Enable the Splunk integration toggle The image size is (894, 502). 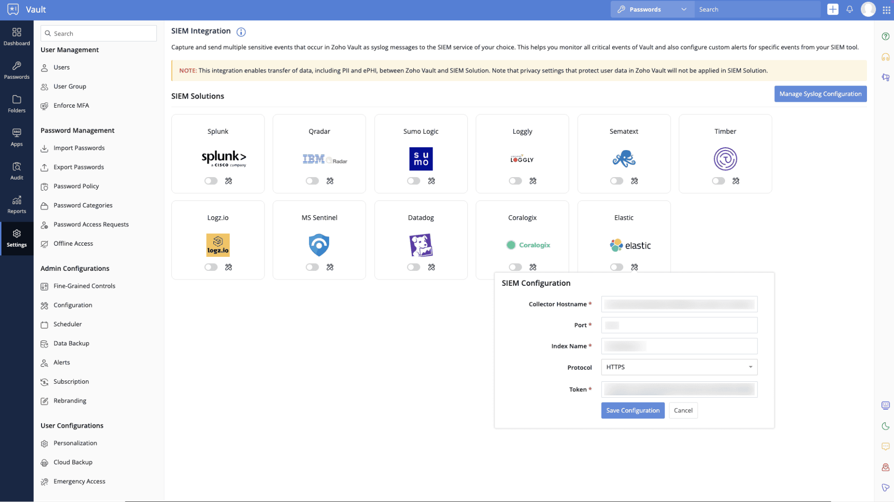(211, 181)
